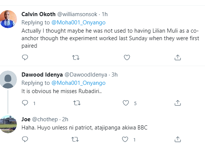Open Dawood Idenya's profile name
Image resolution: width=205 pixels, height=143 pixels.
click(42, 75)
